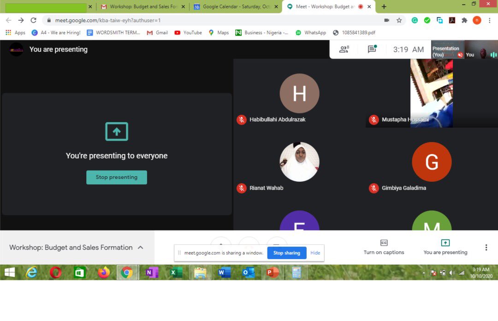
Task: Switch to the Google Calendar tab
Action: tap(236, 6)
